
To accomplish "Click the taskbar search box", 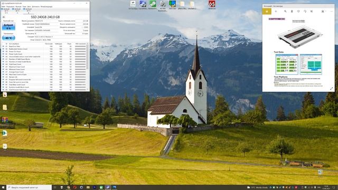I will (x=29, y=187).
